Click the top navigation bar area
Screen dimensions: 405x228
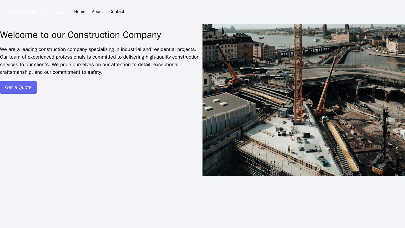click(196, 11)
